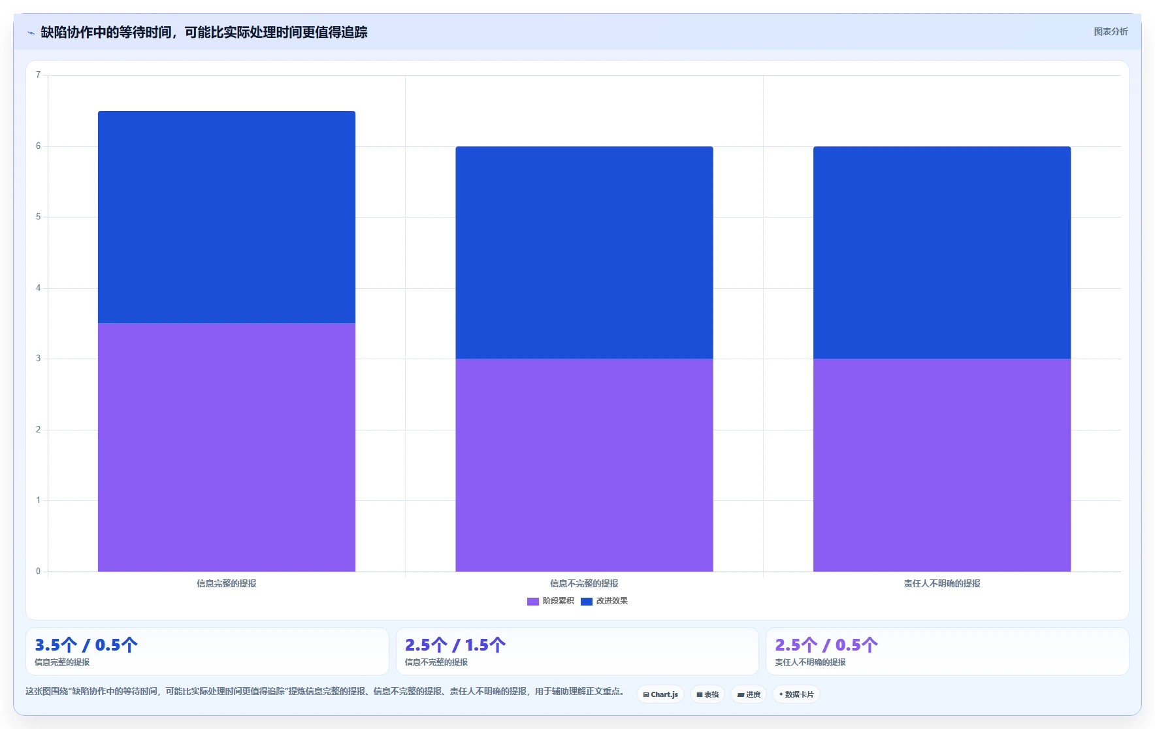Screen dimensions: 1155x729
Task: Toggle the 改进效果 legend blue swatch
Action: [587, 602]
